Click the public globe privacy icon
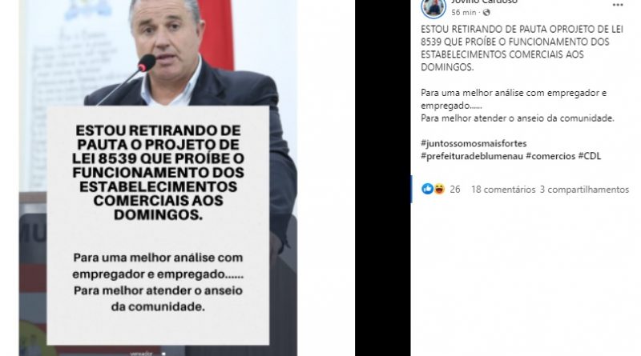641x356 pixels. 486,13
